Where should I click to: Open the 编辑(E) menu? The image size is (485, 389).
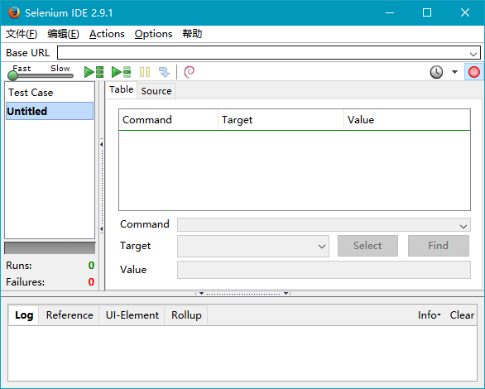[63, 34]
